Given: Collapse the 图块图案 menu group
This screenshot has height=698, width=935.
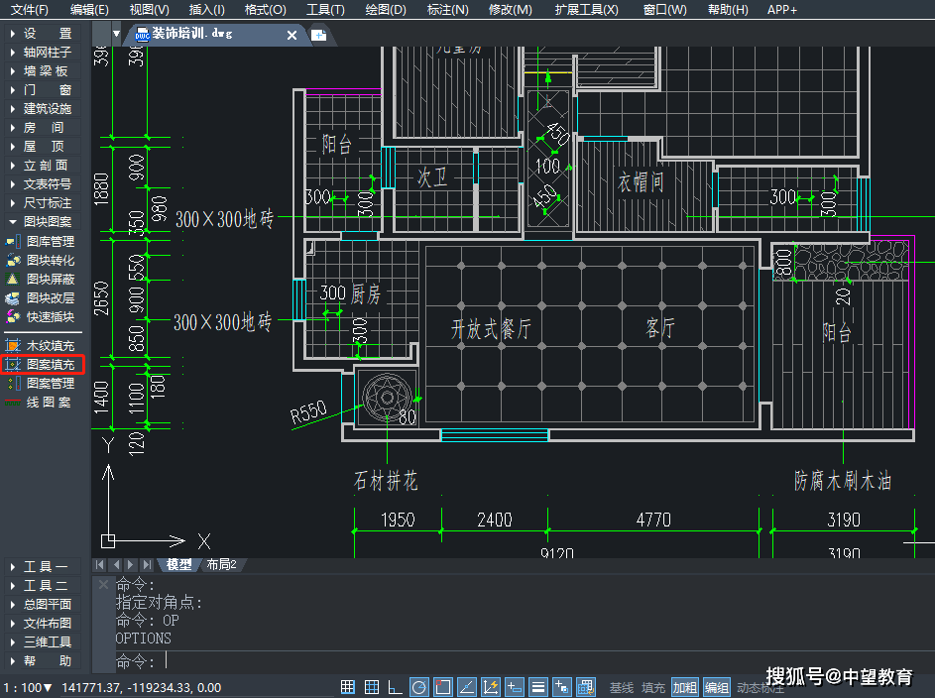Looking at the screenshot, I should pyautogui.click(x=46, y=221).
